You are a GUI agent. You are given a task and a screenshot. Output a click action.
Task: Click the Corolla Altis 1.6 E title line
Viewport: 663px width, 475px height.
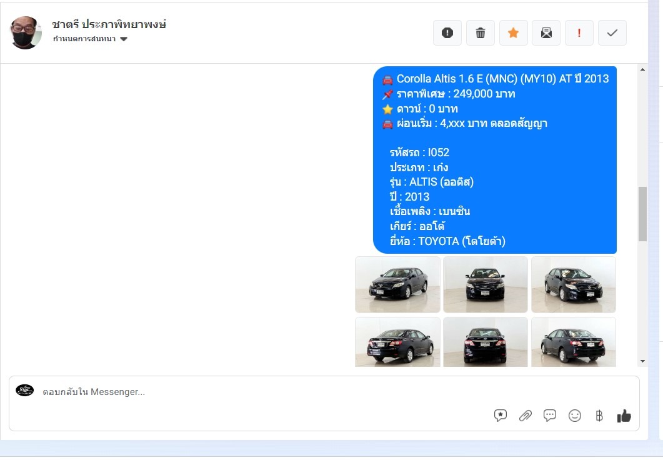[x=496, y=79]
